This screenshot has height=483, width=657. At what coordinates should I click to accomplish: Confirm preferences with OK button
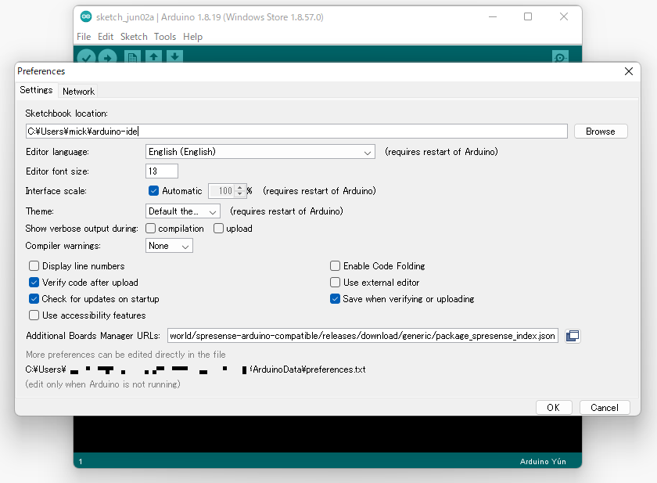[x=554, y=407]
